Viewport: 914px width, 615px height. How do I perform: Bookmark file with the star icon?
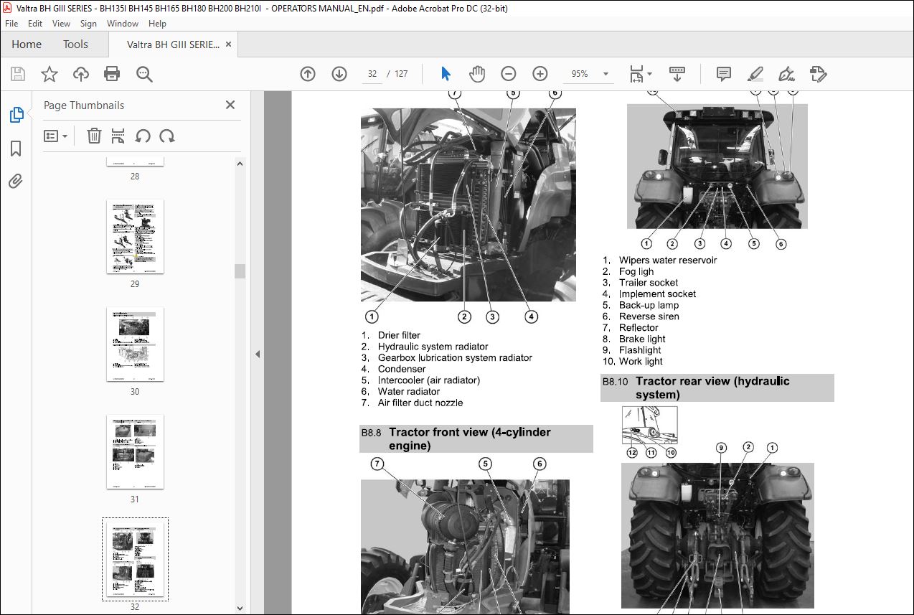pos(50,74)
